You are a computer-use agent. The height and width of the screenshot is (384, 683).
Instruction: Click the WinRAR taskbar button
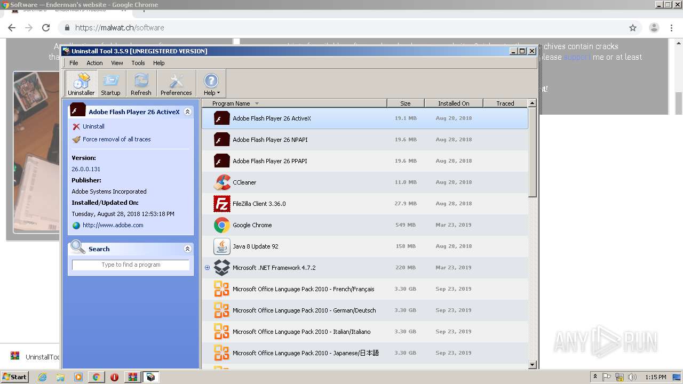coord(132,377)
